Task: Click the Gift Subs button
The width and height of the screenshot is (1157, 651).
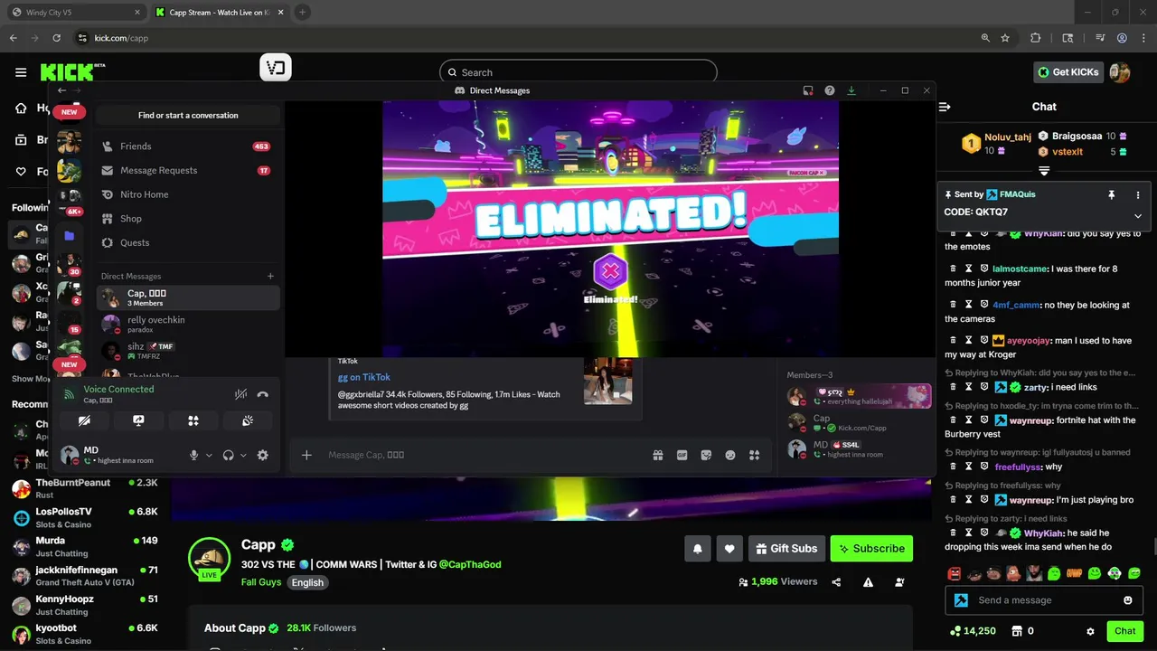Action: point(785,548)
